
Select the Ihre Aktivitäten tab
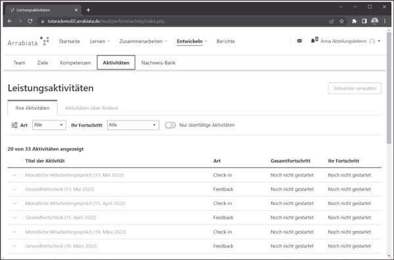coord(32,108)
